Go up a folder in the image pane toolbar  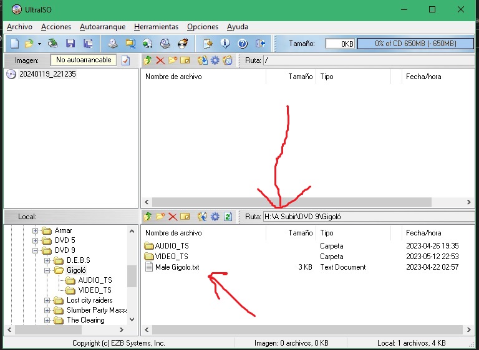(x=148, y=60)
